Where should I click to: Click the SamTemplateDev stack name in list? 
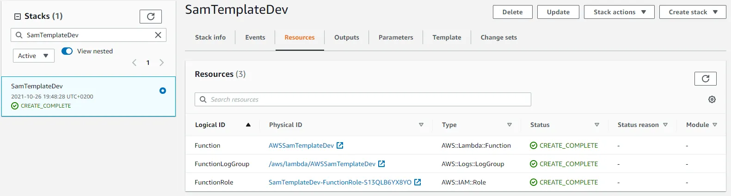[x=37, y=86]
